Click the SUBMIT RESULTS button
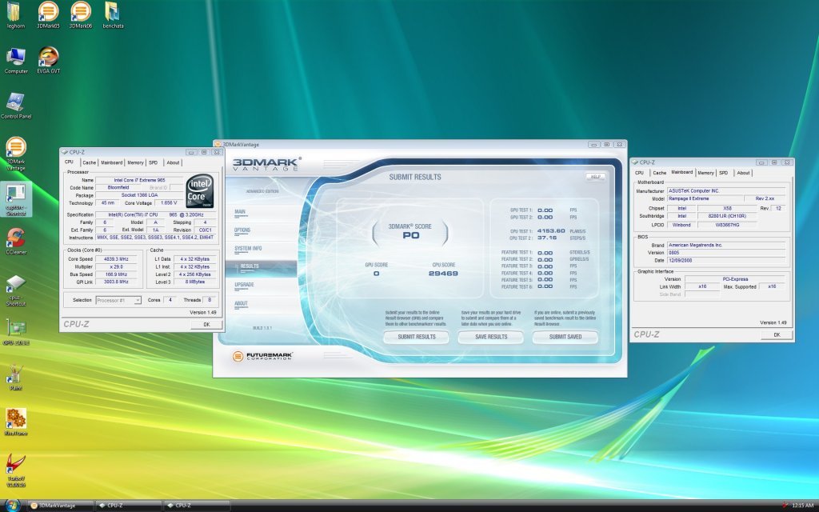 pos(416,337)
